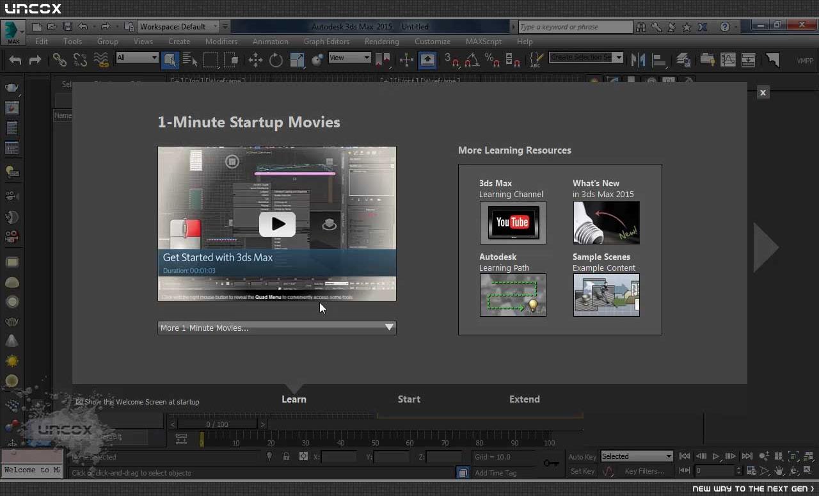Open the Selected key filter dropdown

(x=637, y=456)
